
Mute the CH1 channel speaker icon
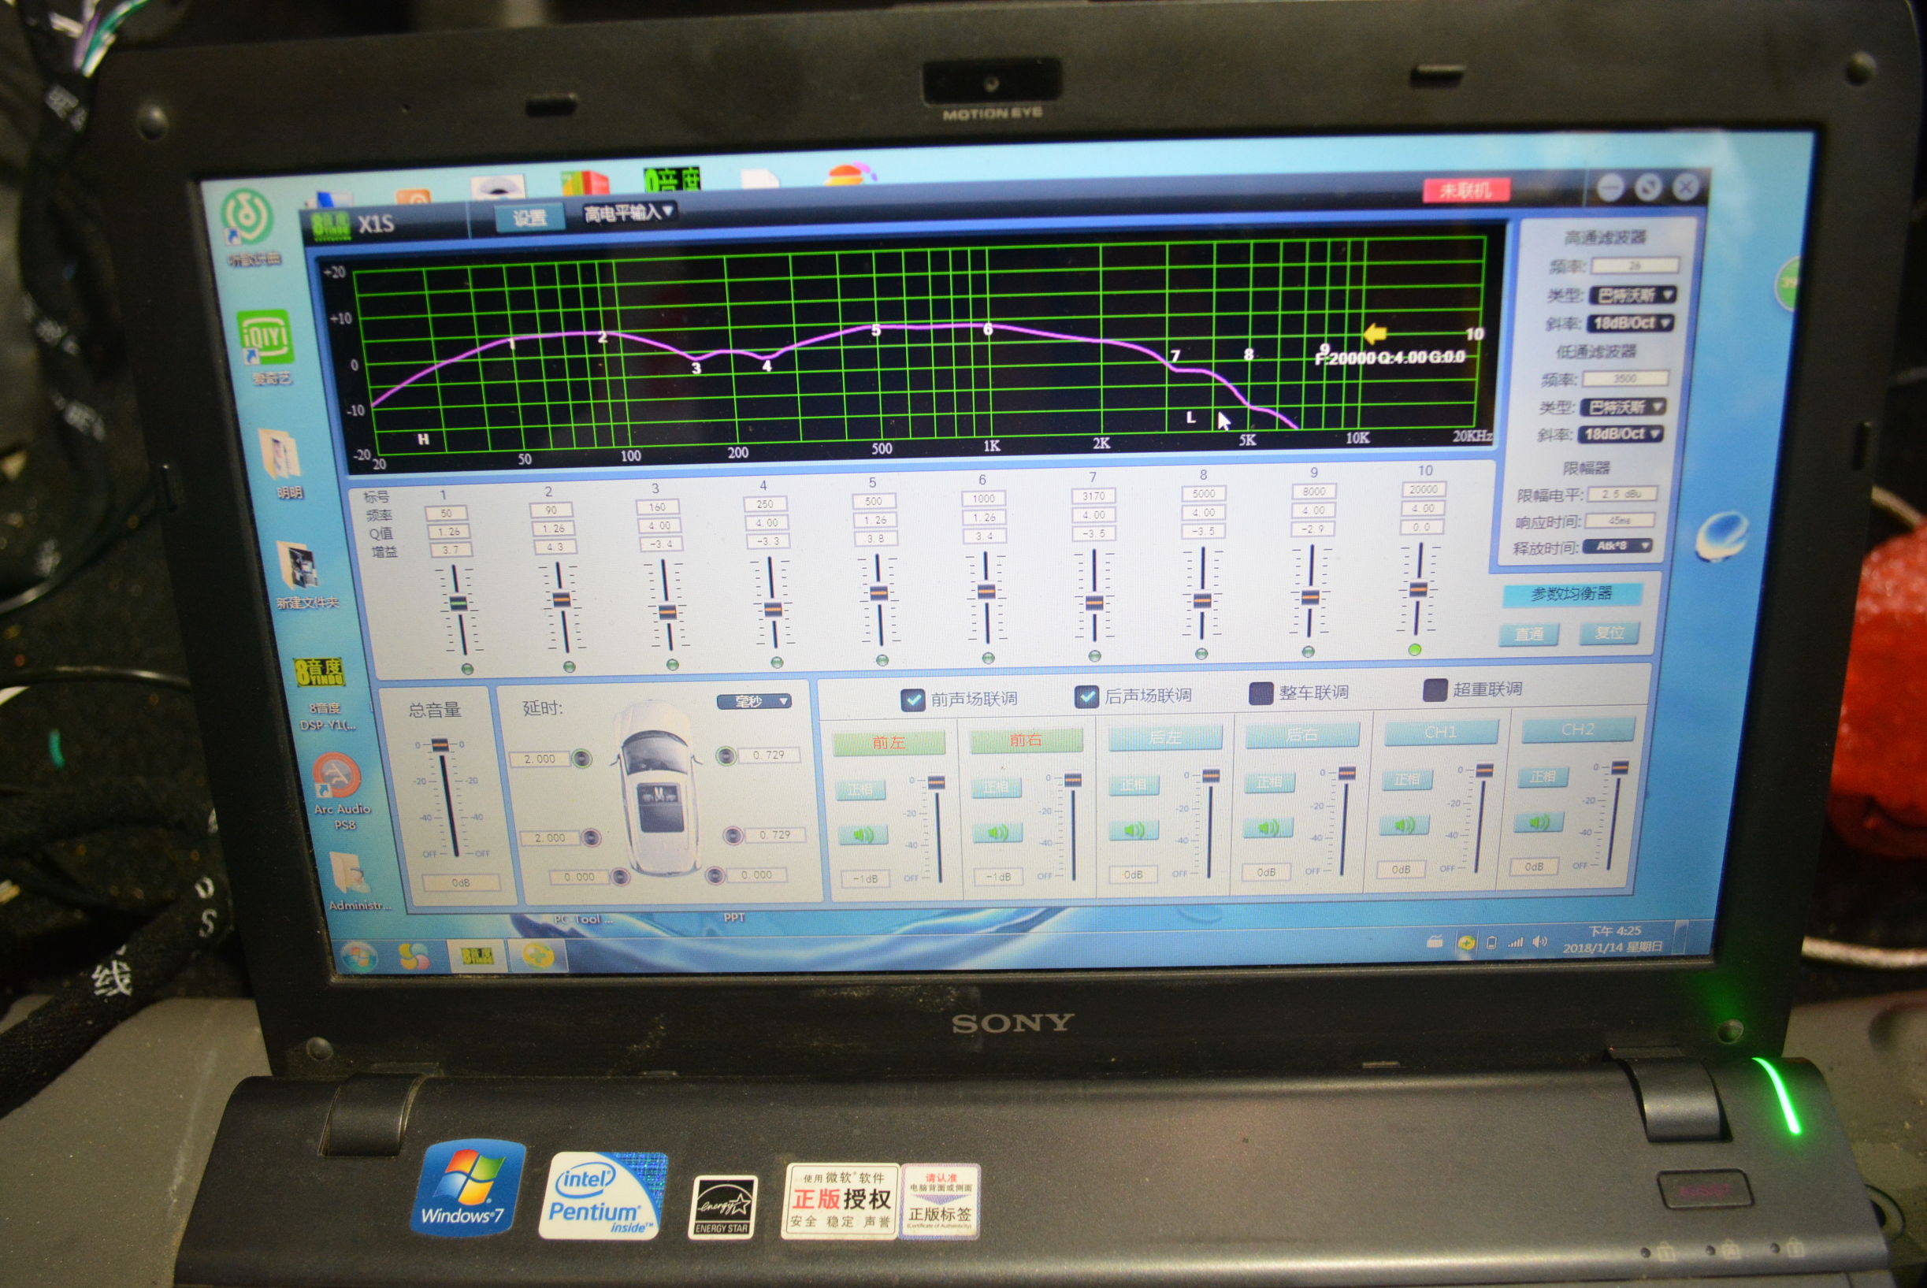[1405, 825]
